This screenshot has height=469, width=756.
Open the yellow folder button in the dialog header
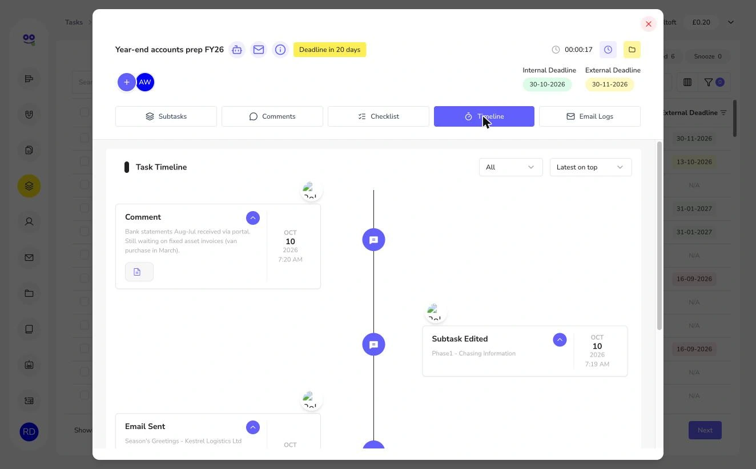point(632,50)
